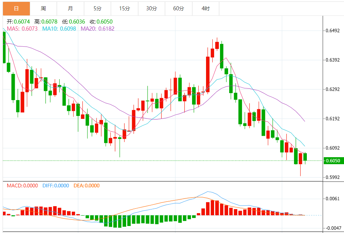
Task: Click the MA20: 0.6182 indicator label
Action: coord(97,28)
